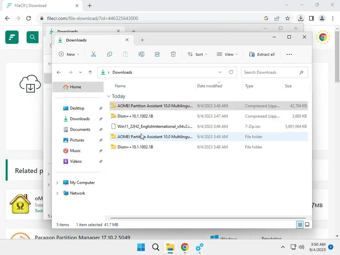Viewport: 340px width, 255px height.
Task: Bookmark this page with the star icon
Action: coord(288,19)
